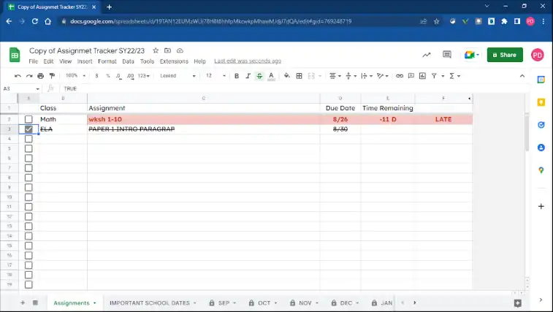Switch to the OCT sheet tab
This screenshot has width=553, height=312.
264,303
